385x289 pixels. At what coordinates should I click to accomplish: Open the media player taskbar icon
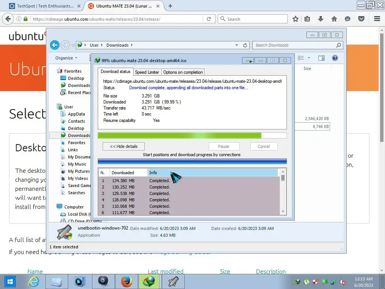point(80,281)
